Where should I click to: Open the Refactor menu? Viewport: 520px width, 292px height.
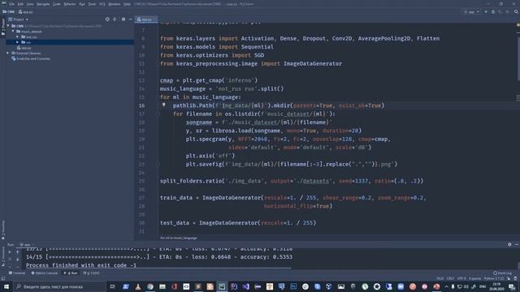pyautogui.click(x=70, y=4)
